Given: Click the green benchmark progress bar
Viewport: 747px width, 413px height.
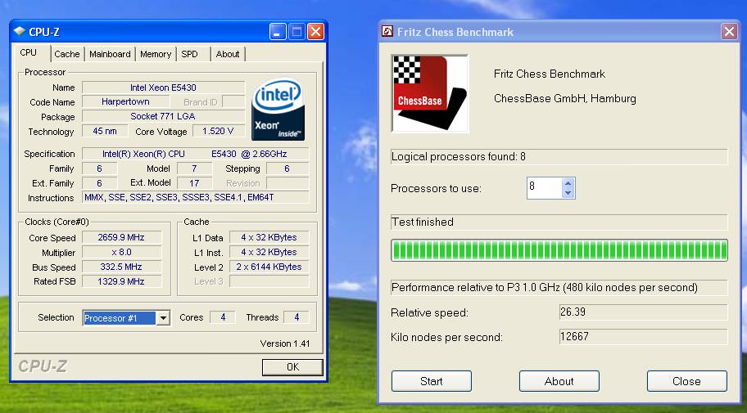Looking at the screenshot, I should [559, 250].
